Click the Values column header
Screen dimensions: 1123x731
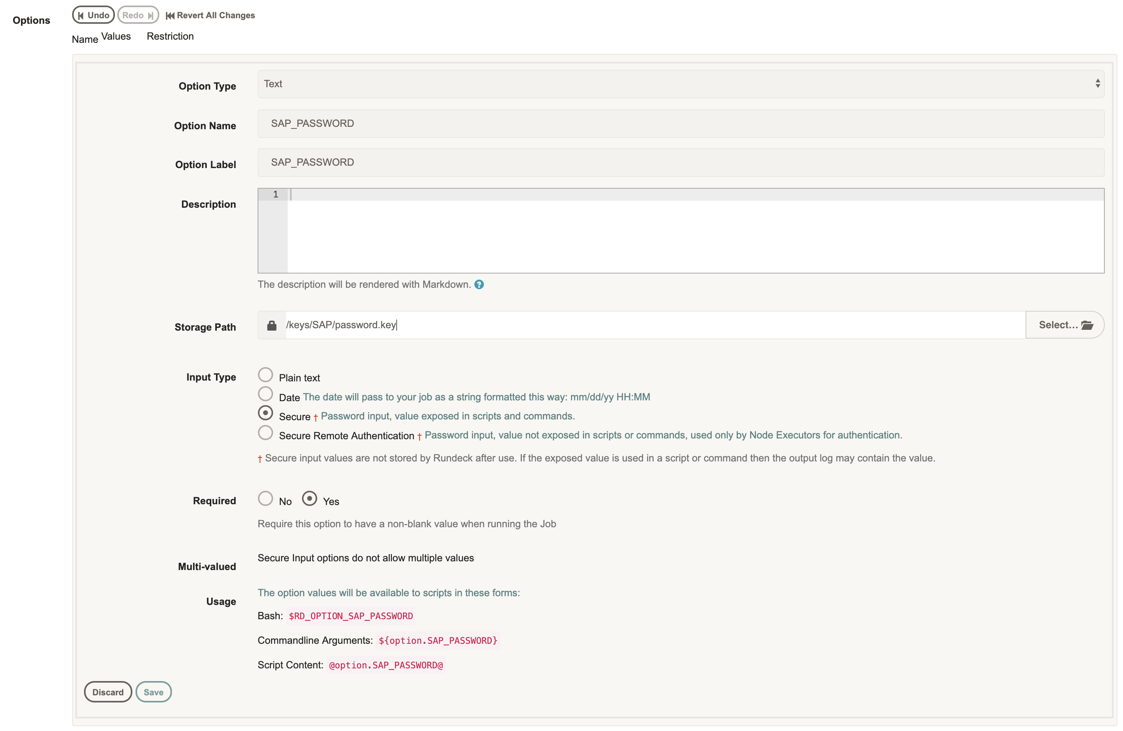pos(116,36)
